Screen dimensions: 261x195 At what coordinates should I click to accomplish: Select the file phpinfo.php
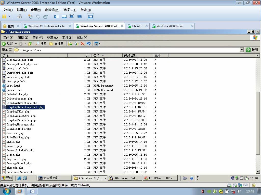point(15,168)
